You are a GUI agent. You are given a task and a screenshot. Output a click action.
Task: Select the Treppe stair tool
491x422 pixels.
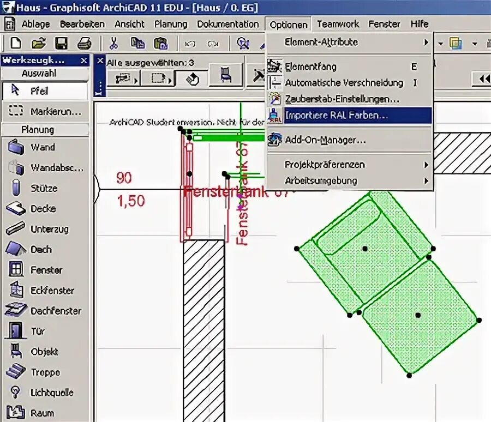pos(45,372)
